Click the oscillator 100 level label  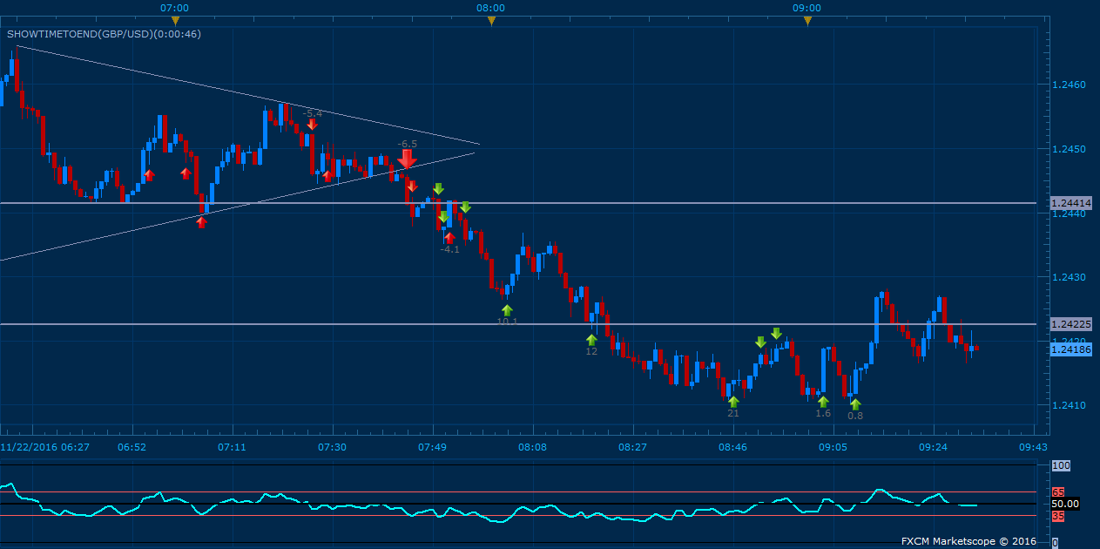1061,466
